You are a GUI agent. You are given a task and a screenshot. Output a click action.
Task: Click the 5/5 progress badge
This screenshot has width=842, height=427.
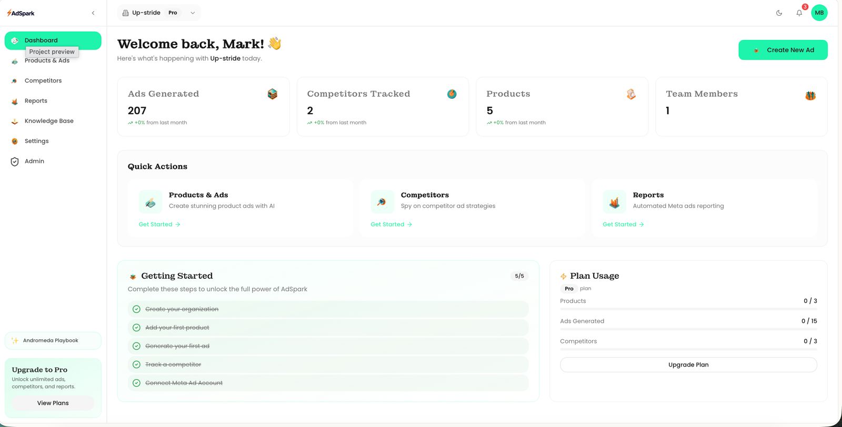(519, 276)
